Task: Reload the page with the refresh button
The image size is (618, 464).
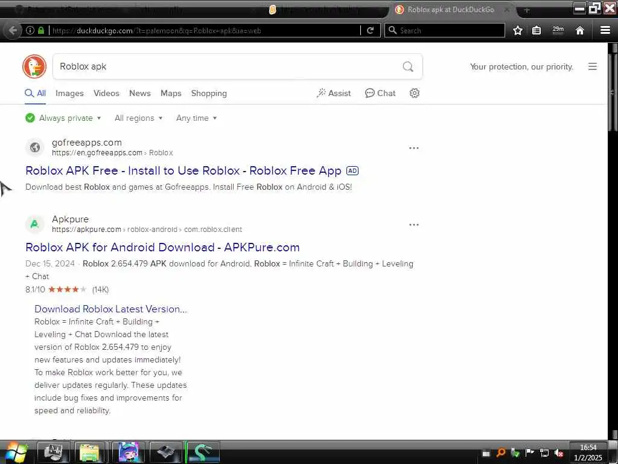Action: [370, 30]
